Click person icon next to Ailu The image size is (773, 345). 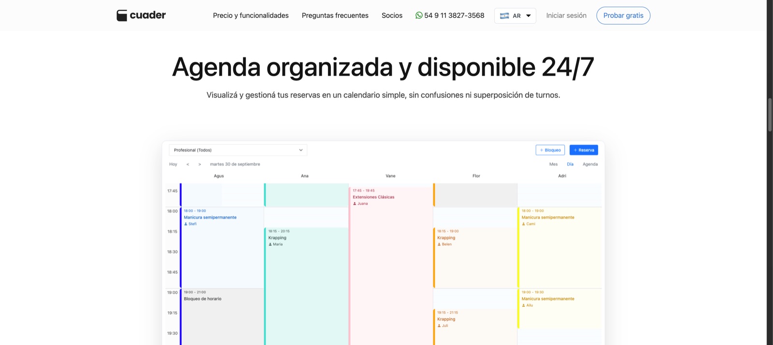[x=524, y=305]
